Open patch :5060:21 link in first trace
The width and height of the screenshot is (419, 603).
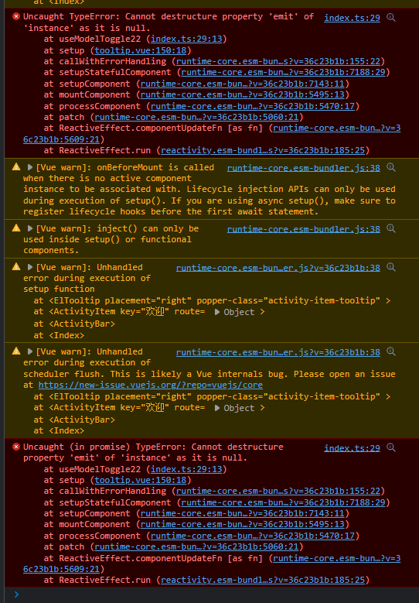coord(196,117)
